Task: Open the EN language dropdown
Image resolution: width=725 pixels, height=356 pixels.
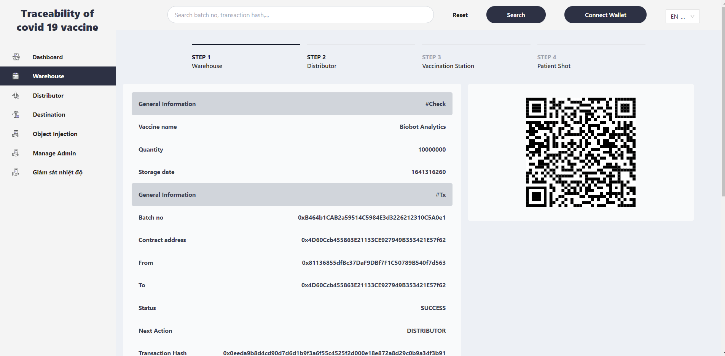Action: [x=682, y=16]
